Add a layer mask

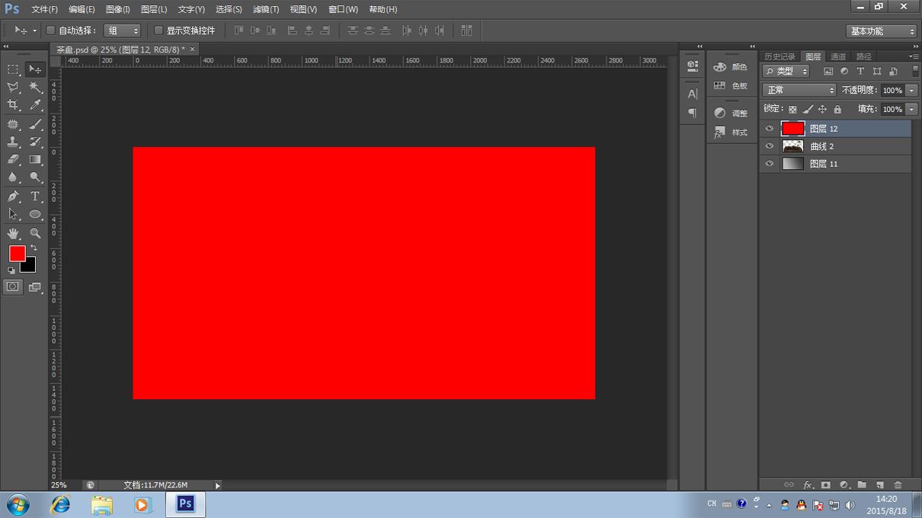point(825,485)
